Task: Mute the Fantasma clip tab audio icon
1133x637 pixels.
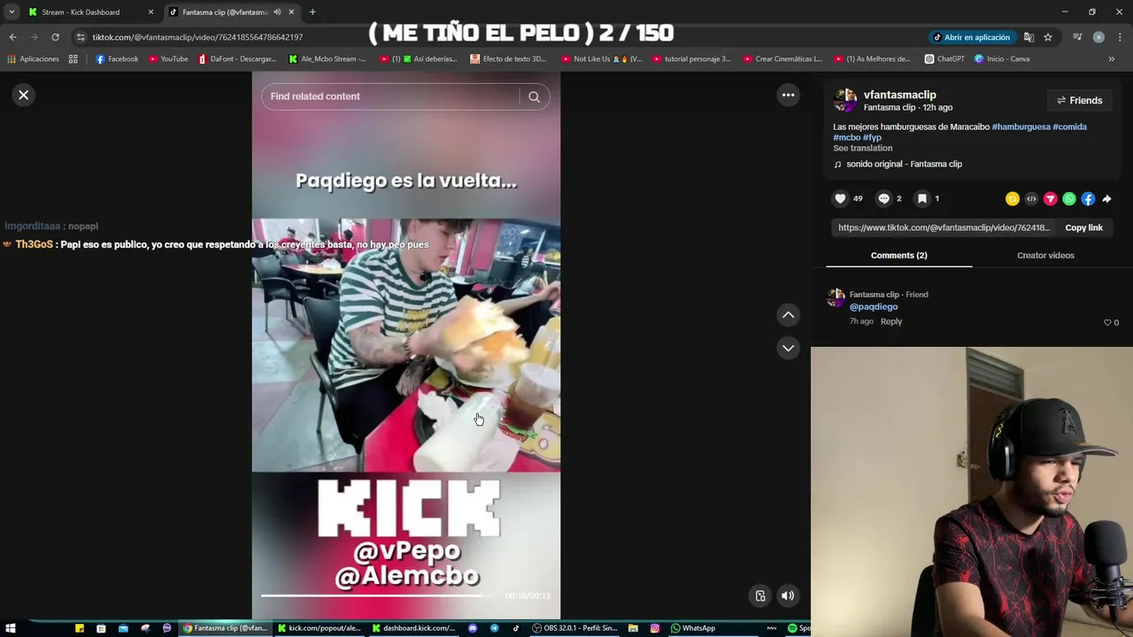Action: coord(277,12)
